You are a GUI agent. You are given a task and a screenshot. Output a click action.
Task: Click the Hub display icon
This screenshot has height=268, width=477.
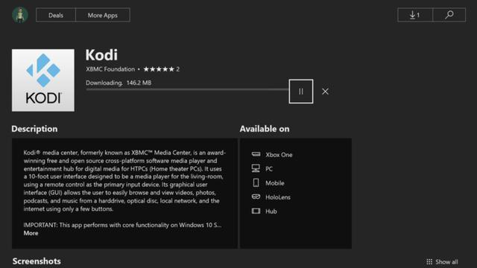tap(256, 211)
